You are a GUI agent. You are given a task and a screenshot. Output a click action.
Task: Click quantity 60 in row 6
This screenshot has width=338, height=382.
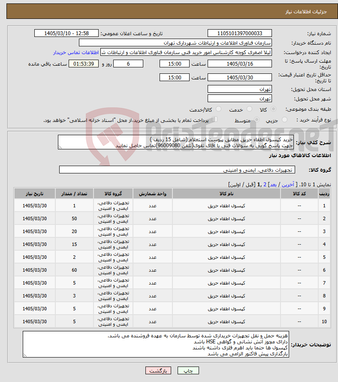(74, 270)
